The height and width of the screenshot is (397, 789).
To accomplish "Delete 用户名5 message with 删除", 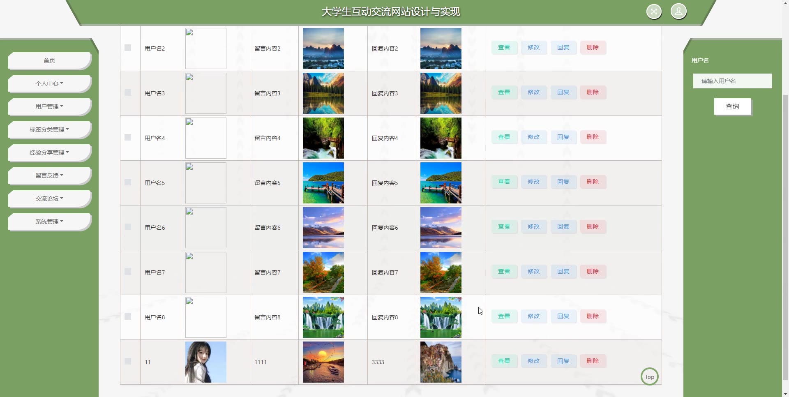I will click(593, 182).
